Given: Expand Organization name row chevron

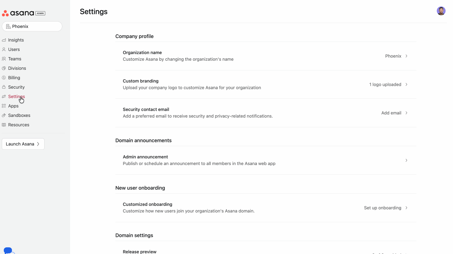Looking at the screenshot, I should point(406,56).
